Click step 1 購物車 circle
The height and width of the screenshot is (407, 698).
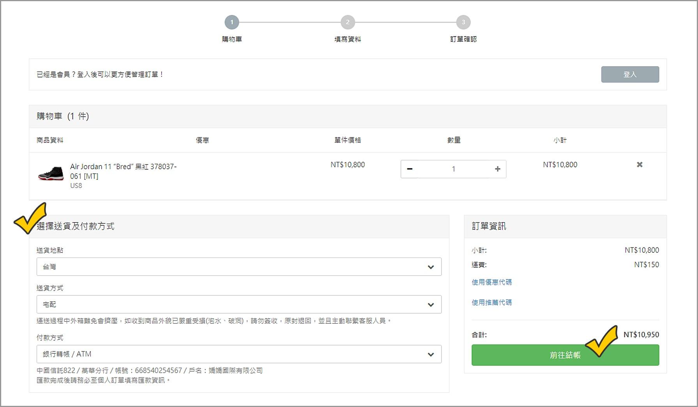pyautogui.click(x=232, y=22)
